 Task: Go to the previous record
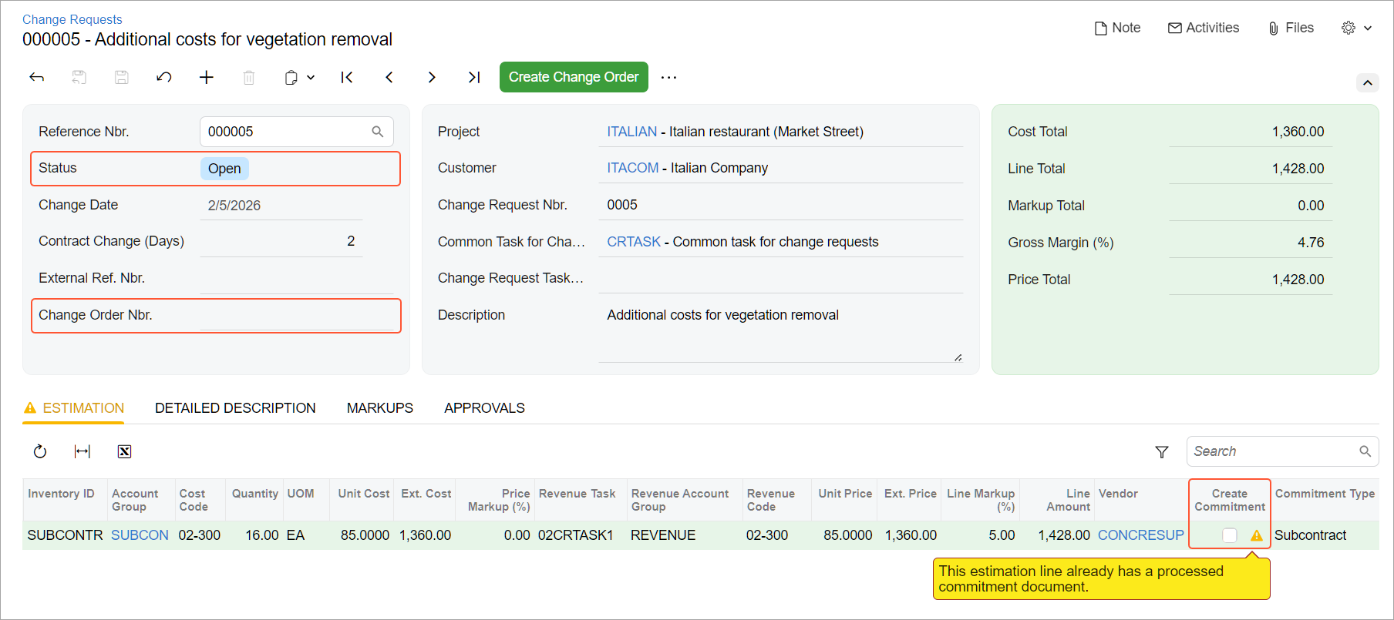[x=389, y=77]
